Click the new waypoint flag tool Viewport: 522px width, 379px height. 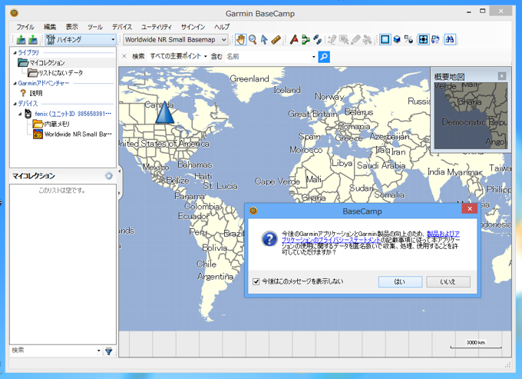point(294,40)
